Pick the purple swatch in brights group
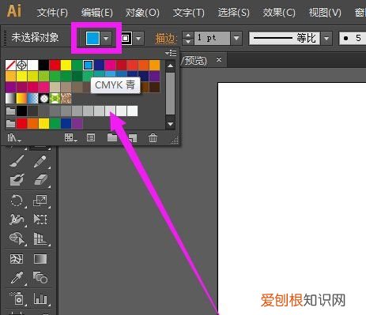Image resolution: width=366 pixels, height=315 pixels. 77,123
